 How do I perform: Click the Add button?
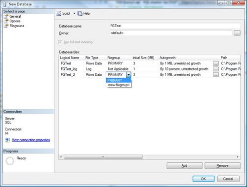184,166
